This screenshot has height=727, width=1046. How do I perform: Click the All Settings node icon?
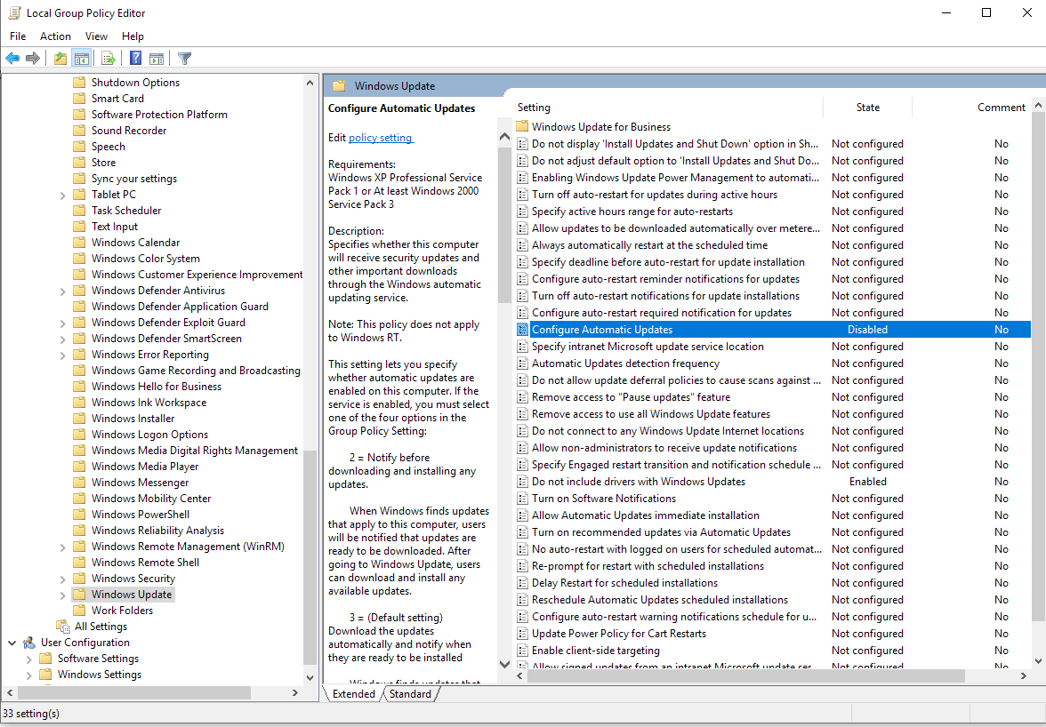tap(63, 627)
